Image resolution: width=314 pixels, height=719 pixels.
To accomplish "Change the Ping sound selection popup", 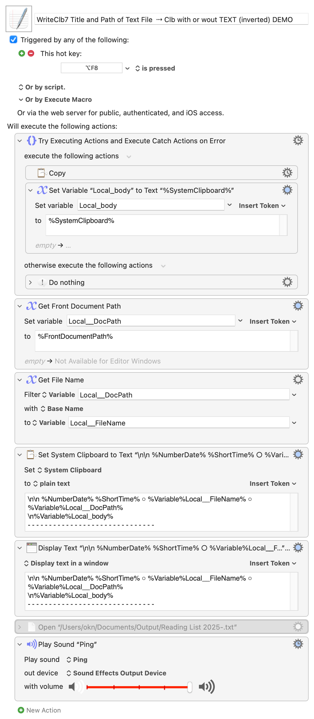I will click(77, 659).
